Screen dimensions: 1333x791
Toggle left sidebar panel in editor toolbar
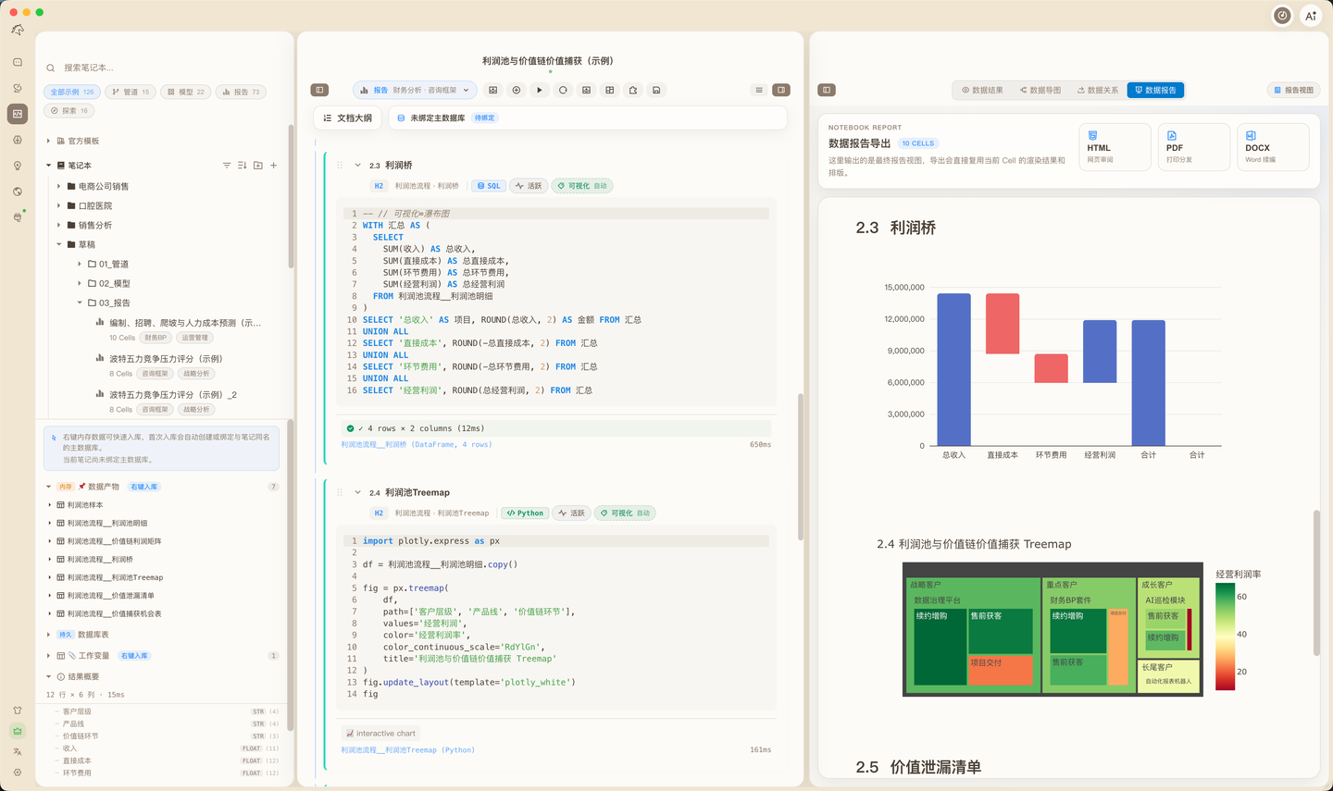(x=319, y=90)
